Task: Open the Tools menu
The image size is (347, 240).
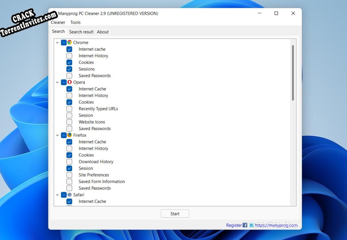Action: coord(75,22)
